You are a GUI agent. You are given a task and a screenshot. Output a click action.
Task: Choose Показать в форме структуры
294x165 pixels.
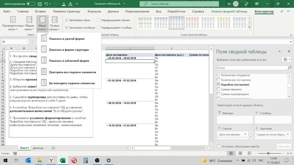(x=69, y=49)
